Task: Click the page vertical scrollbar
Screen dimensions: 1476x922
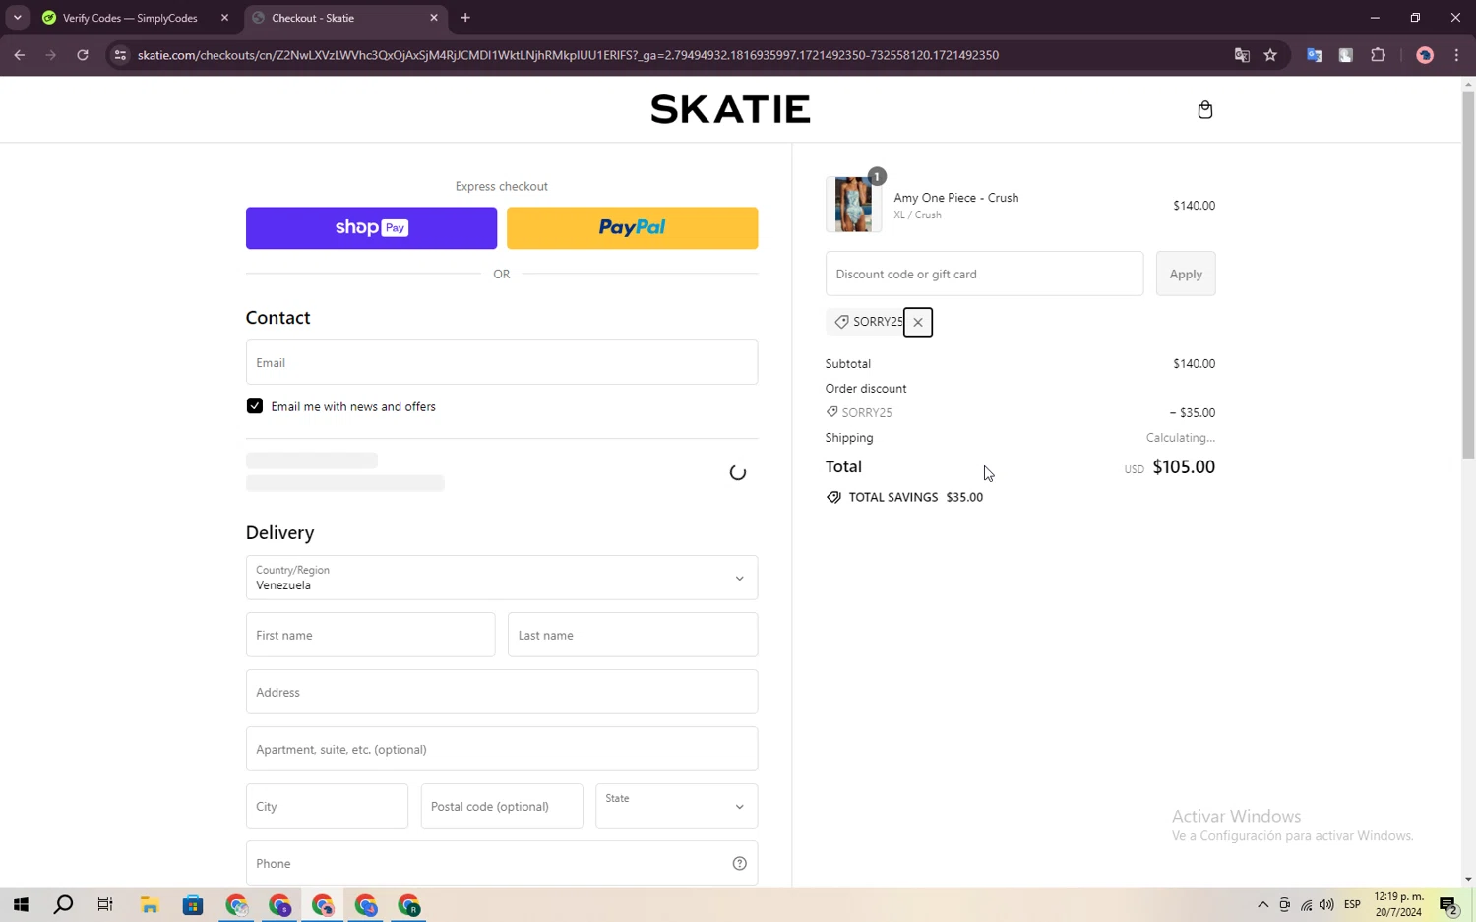Action: click(1468, 276)
